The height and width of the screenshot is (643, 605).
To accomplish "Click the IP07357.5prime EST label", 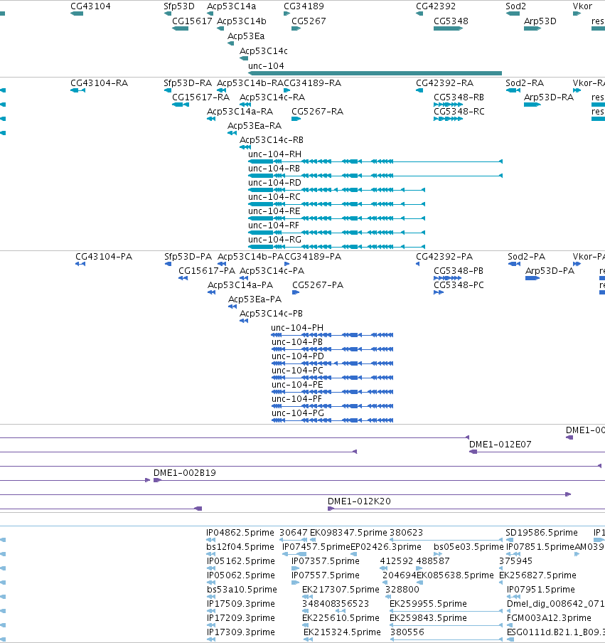I will point(326,561).
